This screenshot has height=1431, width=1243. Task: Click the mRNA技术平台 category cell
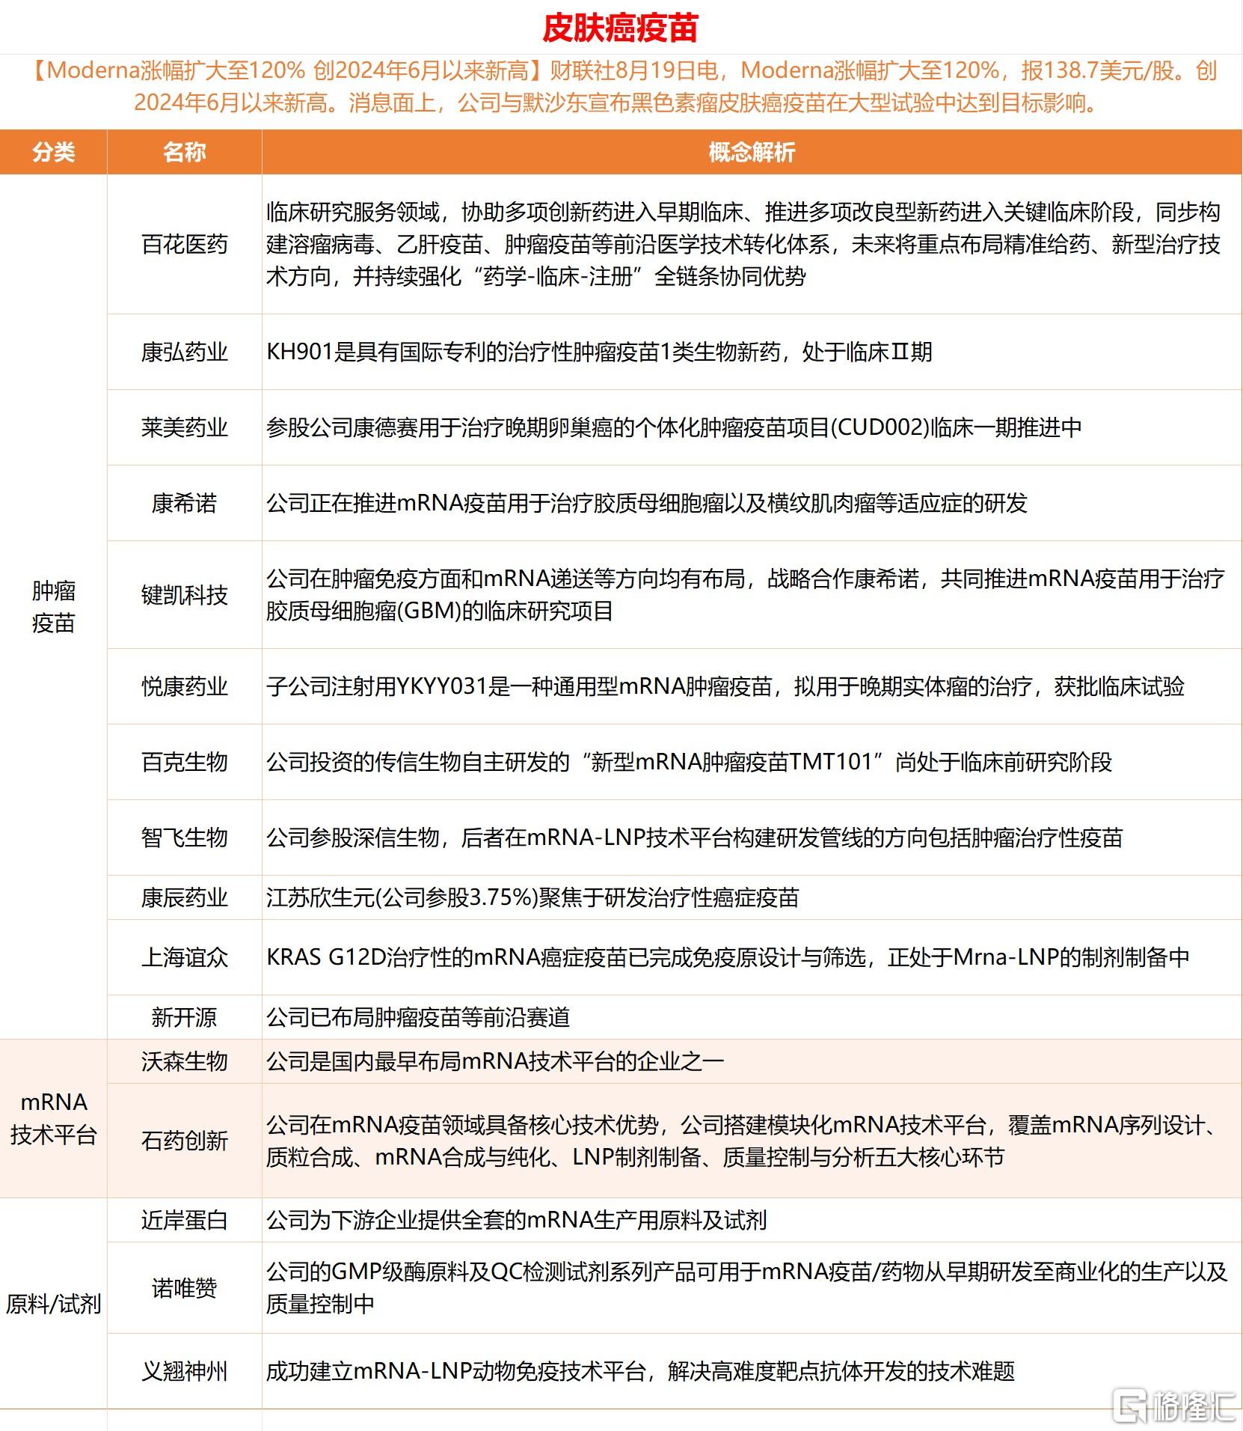coord(53,1118)
